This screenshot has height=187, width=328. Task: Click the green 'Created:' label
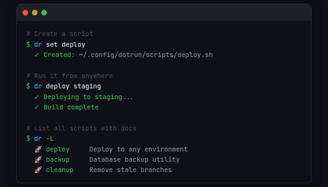click(x=59, y=55)
